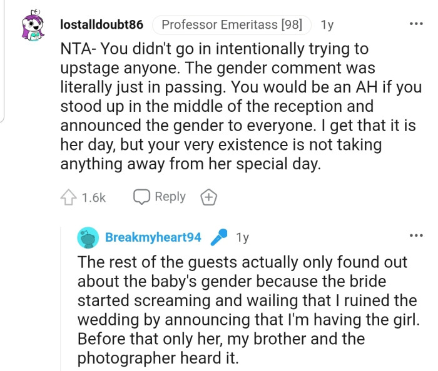
Task: Open the options menu for lostalldoubt86's comment
Action: [415, 24]
